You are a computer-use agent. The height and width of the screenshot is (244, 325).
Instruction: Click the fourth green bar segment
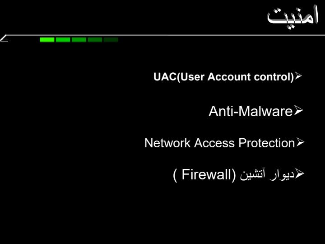[x=95, y=40]
